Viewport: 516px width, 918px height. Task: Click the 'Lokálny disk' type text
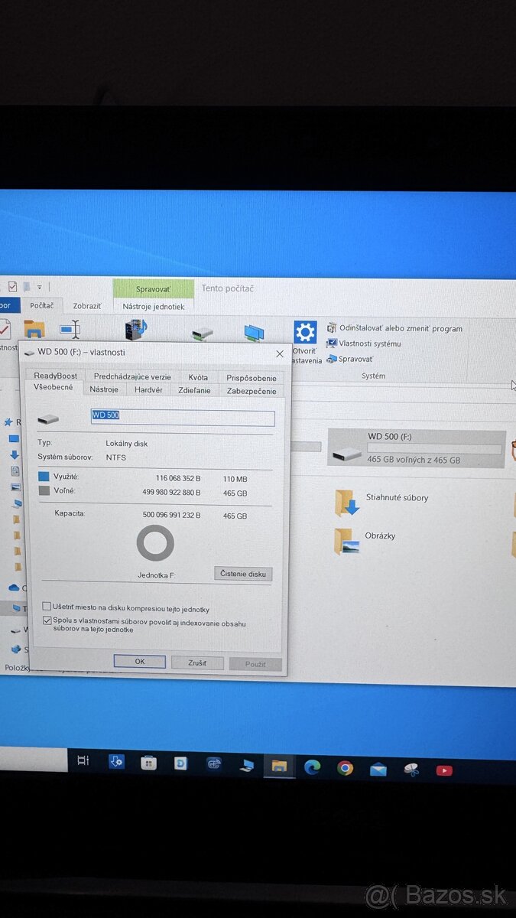(127, 444)
